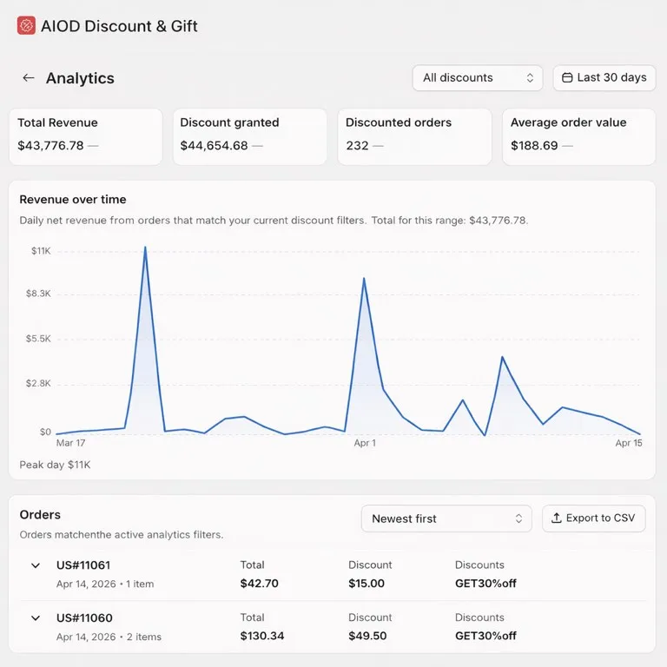Click the Revenue over time heading
The width and height of the screenshot is (667, 667).
pos(73,200)
